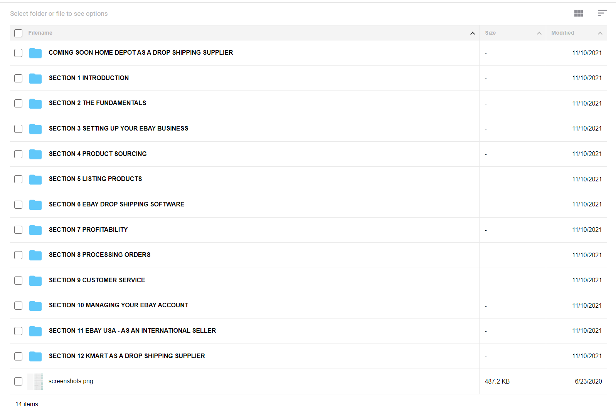Click folder icon for SECTION 10 MANAGING

(35, 306)
